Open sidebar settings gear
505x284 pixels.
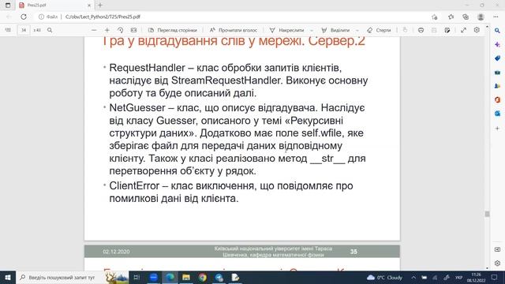497,263
